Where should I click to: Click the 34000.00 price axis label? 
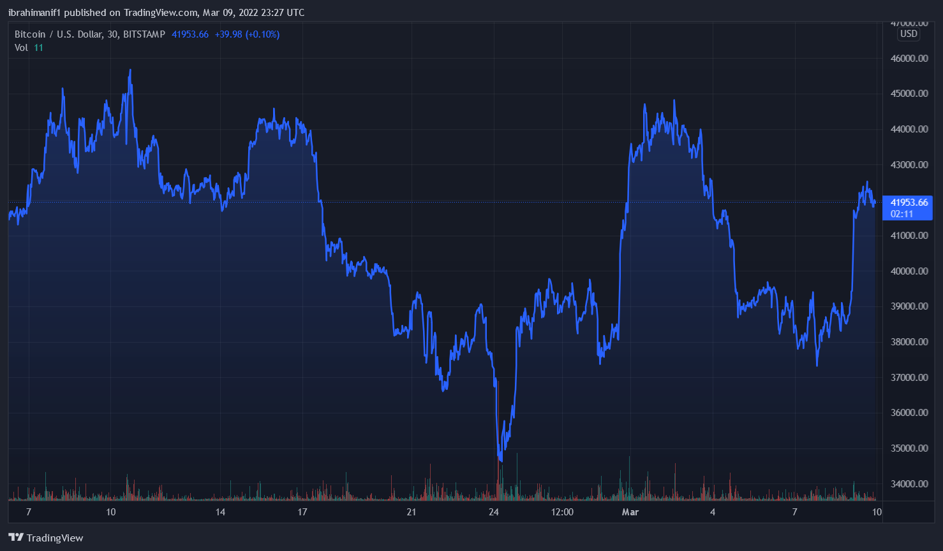tap(909, 483)
